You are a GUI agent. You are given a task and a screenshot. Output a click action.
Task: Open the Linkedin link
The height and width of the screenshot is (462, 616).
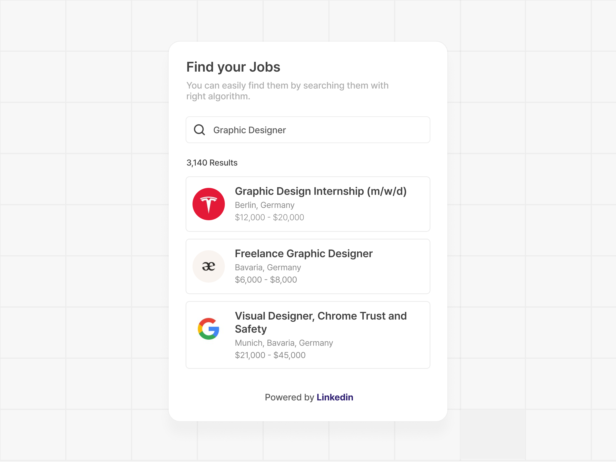click(x=335, y=397)
